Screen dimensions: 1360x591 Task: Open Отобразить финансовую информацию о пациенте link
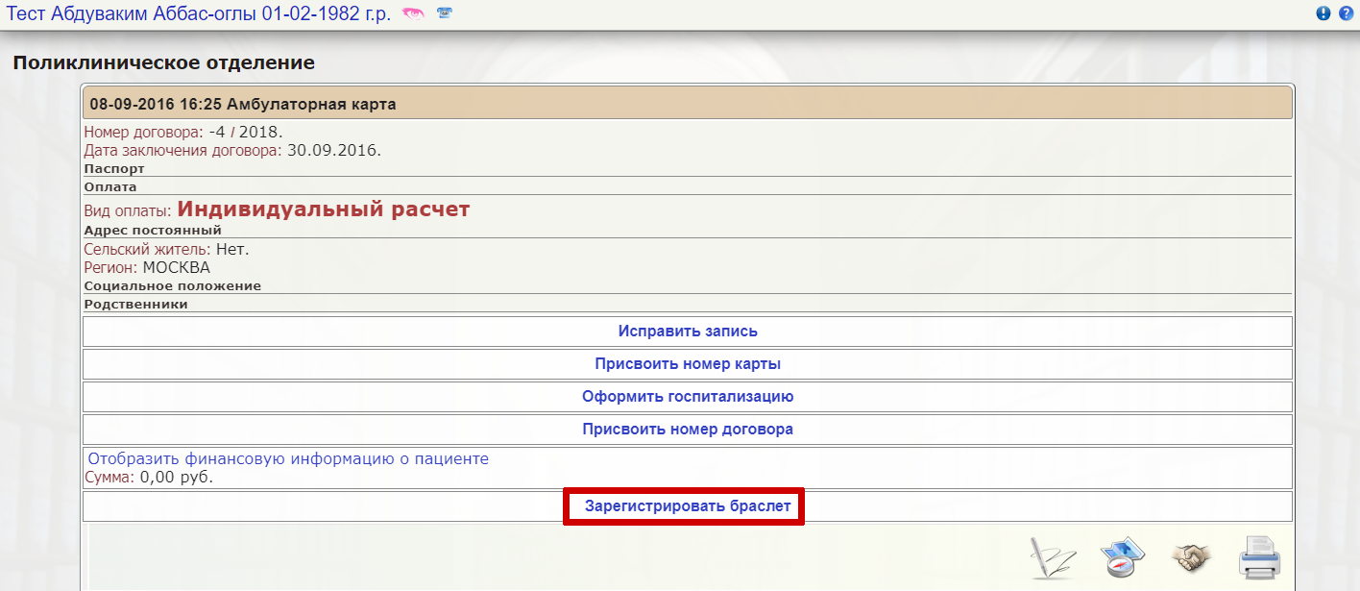point(288,459)
